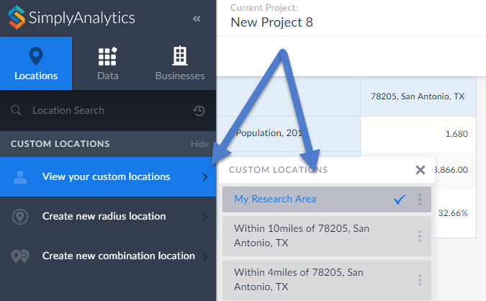The image size is (486, 301).
Task: Open Create new radius location
Action: click(108, 216)
